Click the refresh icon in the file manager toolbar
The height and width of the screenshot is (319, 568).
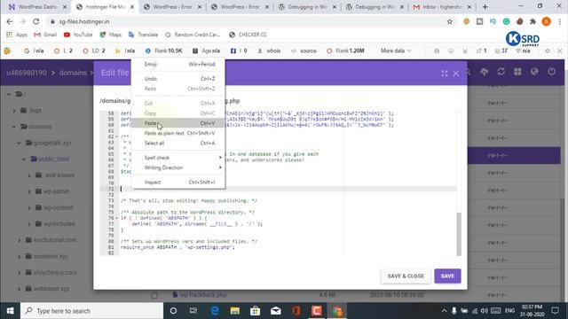[501, 72]
